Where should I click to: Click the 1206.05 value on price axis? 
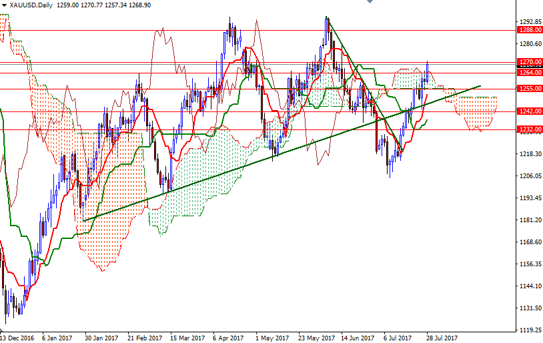(x=530, y=176)
